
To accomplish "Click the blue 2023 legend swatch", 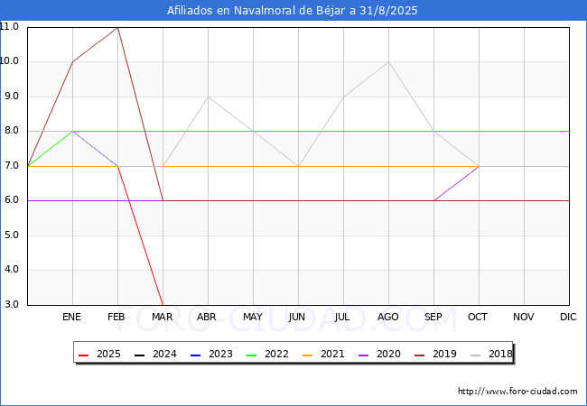I will pyautogui.click(x=196, y=355).
